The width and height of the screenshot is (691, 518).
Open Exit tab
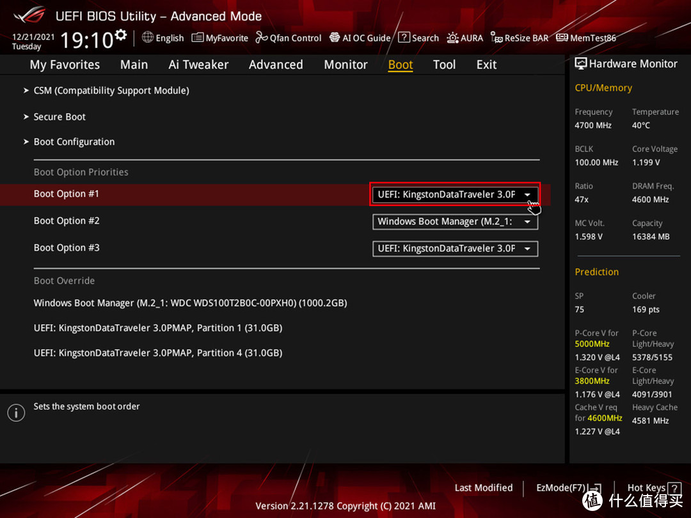click(486, 65)
